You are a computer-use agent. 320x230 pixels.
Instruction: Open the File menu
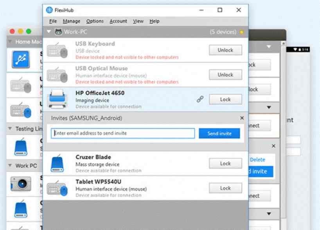(x=53, y=21)
